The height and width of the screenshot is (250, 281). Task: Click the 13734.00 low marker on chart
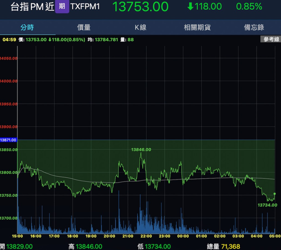[x=267, y=205]
